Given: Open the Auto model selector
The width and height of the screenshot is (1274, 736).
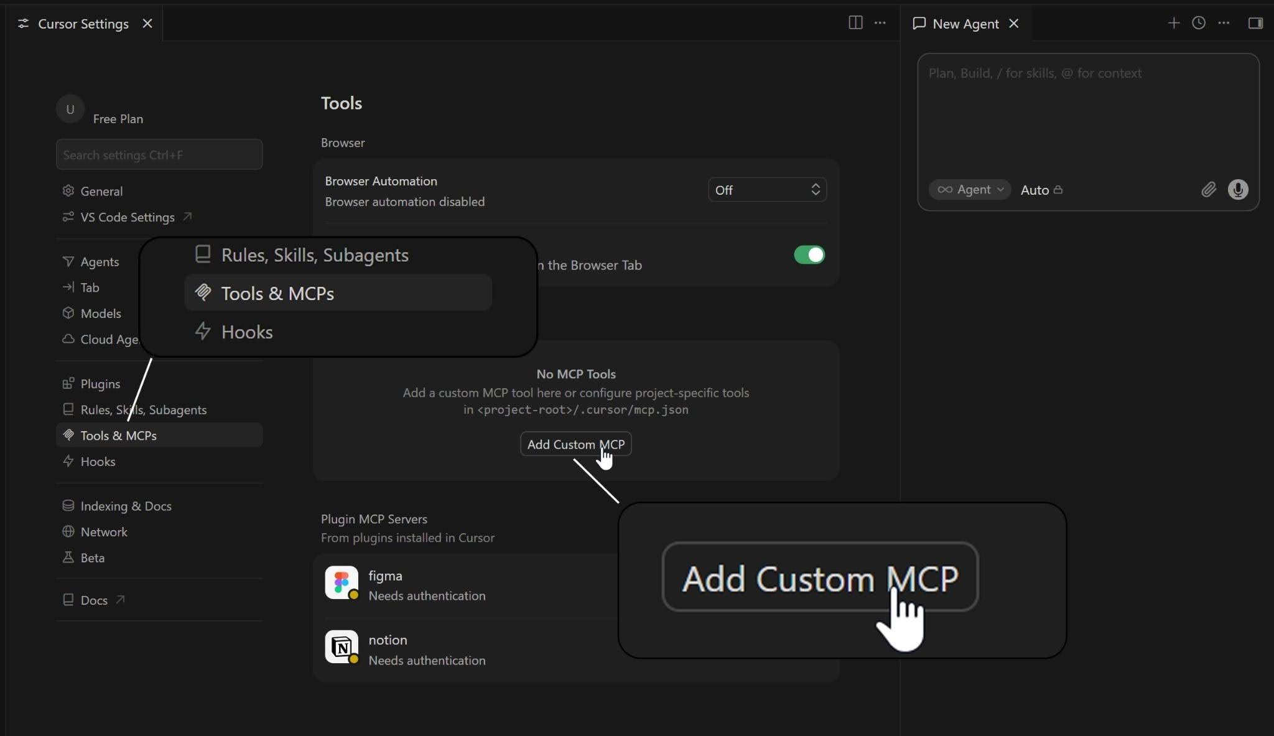Looking at the screenshot, I should click(1041, 190).
